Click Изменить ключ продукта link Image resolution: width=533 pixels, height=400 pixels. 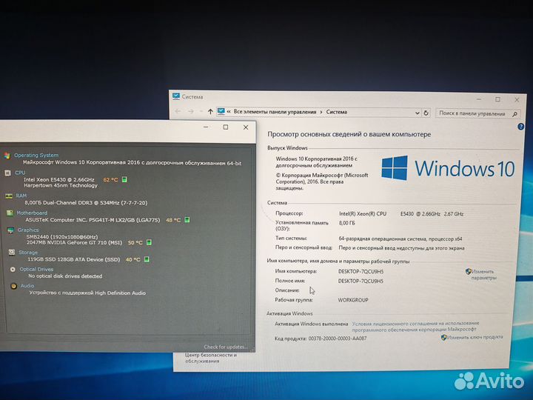475,337
